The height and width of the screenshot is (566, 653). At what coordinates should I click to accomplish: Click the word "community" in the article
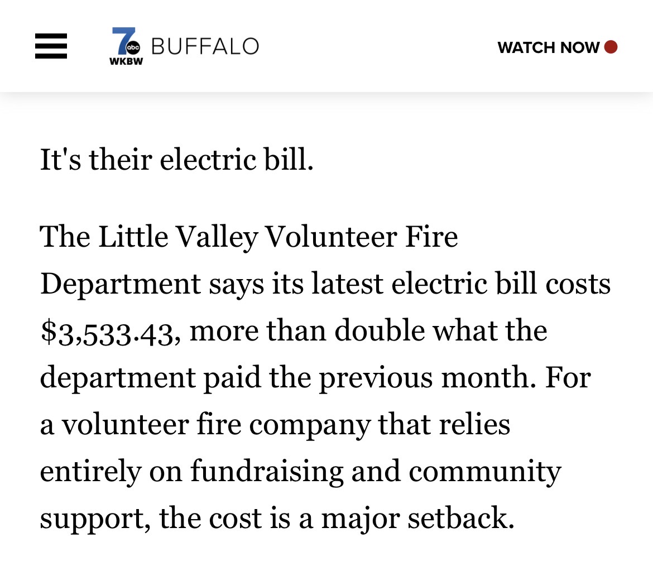pyautogui.click(x=484, y=471)
